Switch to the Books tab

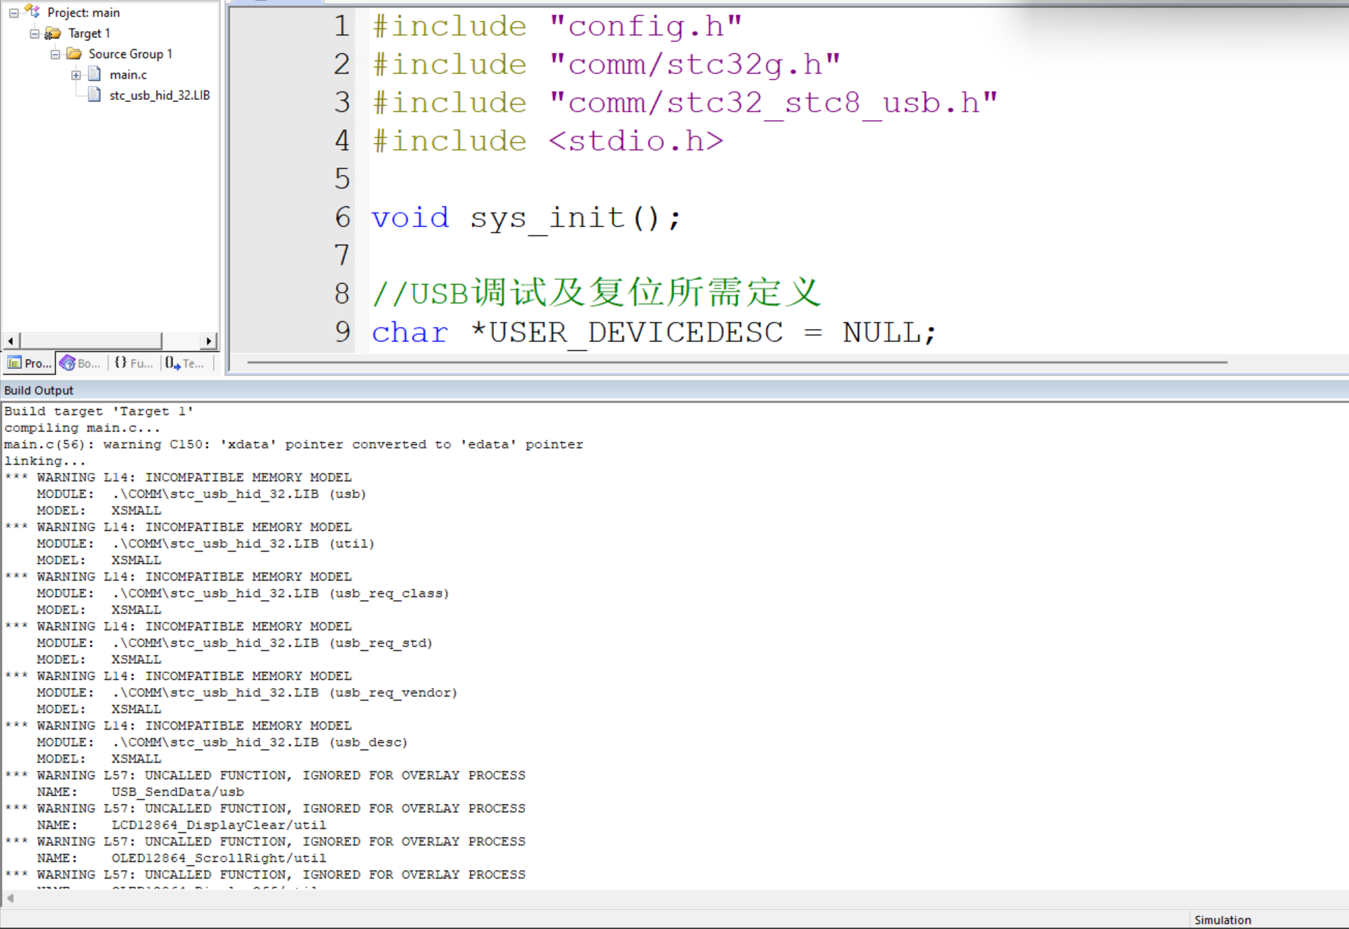(81, 363)
